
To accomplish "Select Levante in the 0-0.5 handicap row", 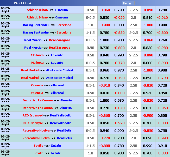I will 57,63.
